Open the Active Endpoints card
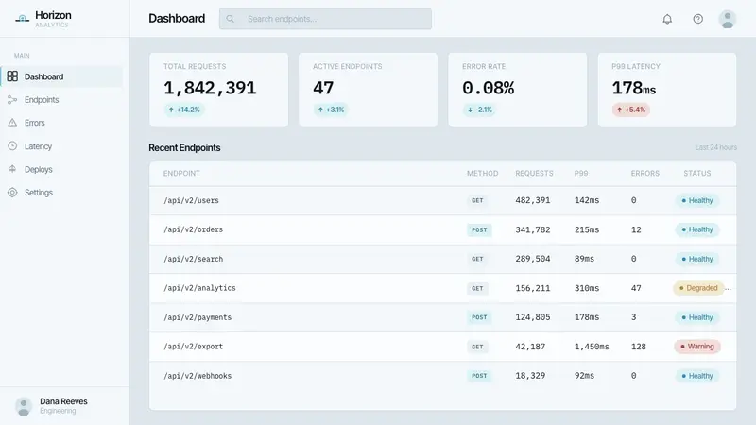 pos(368,90)
